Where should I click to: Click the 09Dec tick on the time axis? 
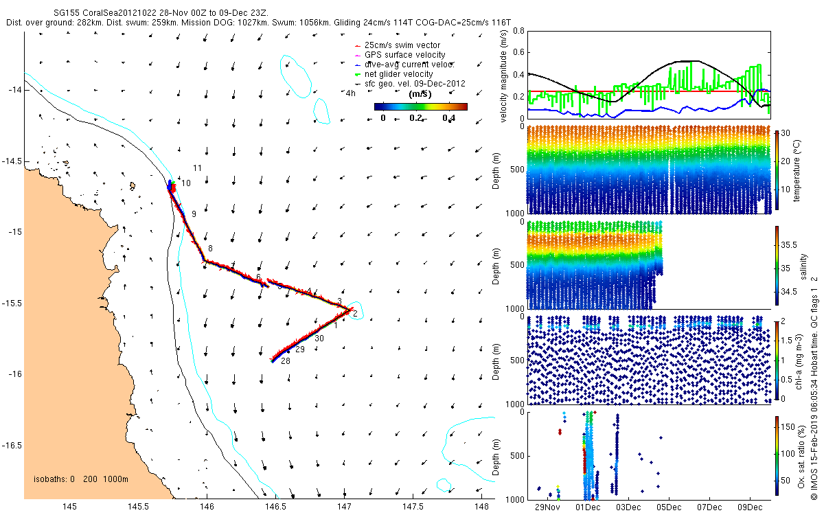(x=750, y=507)
